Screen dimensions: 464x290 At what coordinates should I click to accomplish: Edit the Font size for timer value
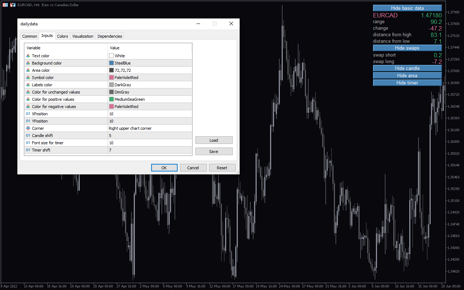150,143
